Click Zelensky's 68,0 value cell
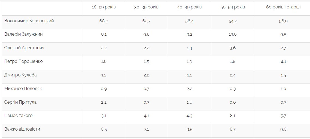The height and width of the screenshot is (139, 310). pos(104,21)
